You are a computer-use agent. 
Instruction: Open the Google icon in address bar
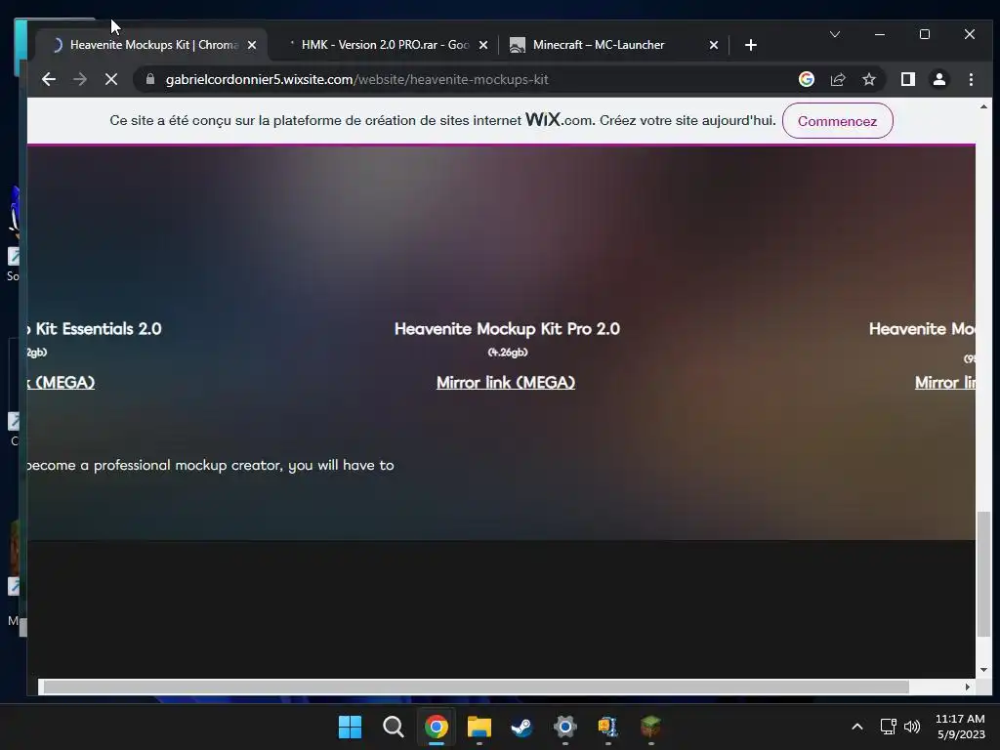[806, 79]
